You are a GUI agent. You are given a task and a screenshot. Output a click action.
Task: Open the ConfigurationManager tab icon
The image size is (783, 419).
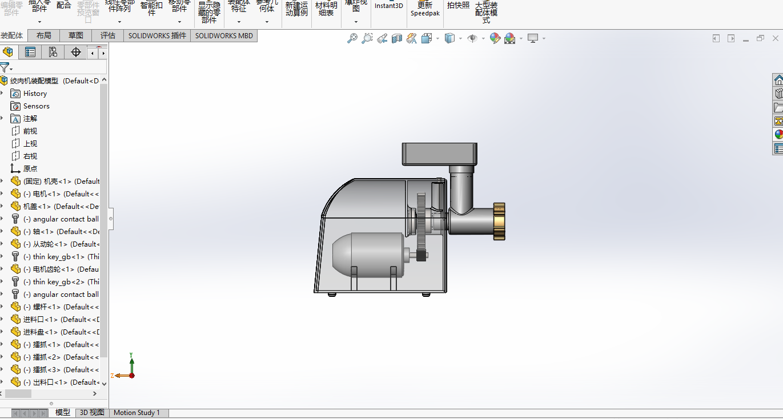(x=53, y=53)
